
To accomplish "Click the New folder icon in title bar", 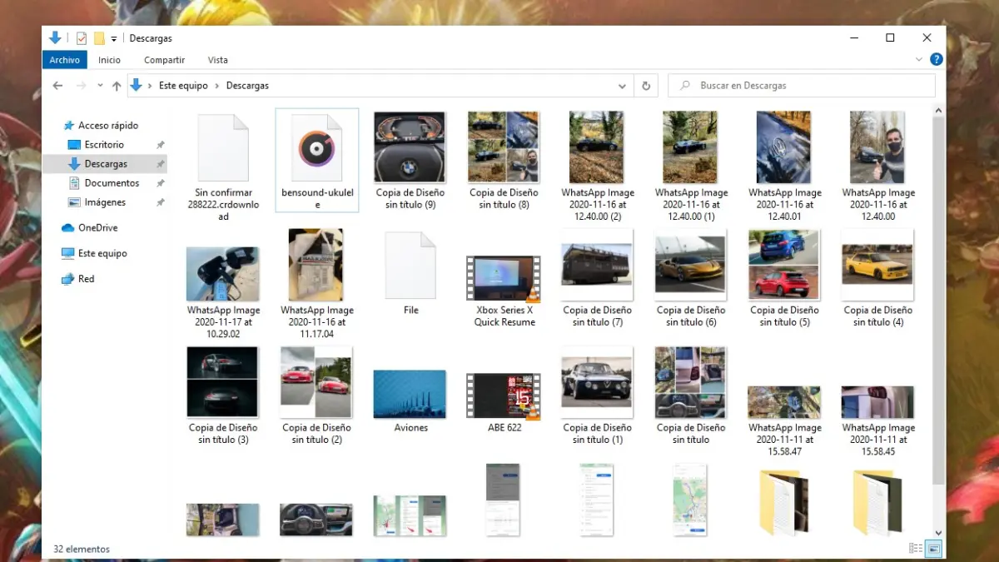I will pyautogui.click(x=99, y=38).
